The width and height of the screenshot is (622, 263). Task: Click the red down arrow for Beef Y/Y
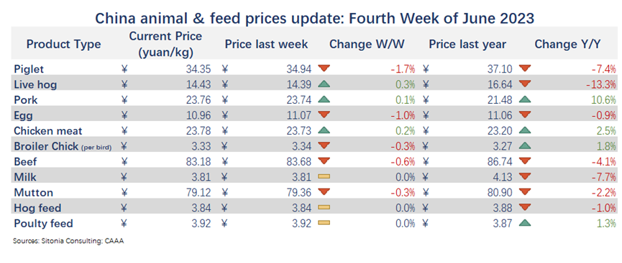tap(525, 161)
